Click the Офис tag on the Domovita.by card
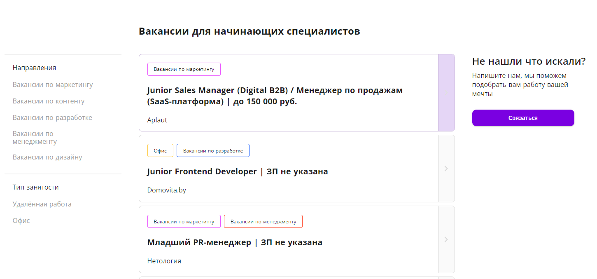Viewport: 597px width, 279px height. click(160, 150)
